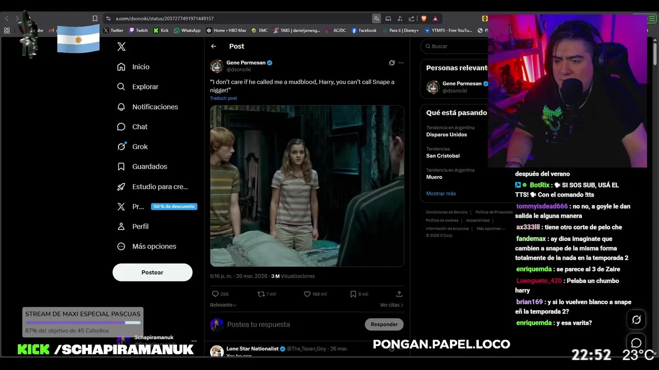The width and height of the screenshot is (659, 370).
Task: Open Gene Parmesan's avatar in the post
Action: pyautogui.click(x=217, y=66)
